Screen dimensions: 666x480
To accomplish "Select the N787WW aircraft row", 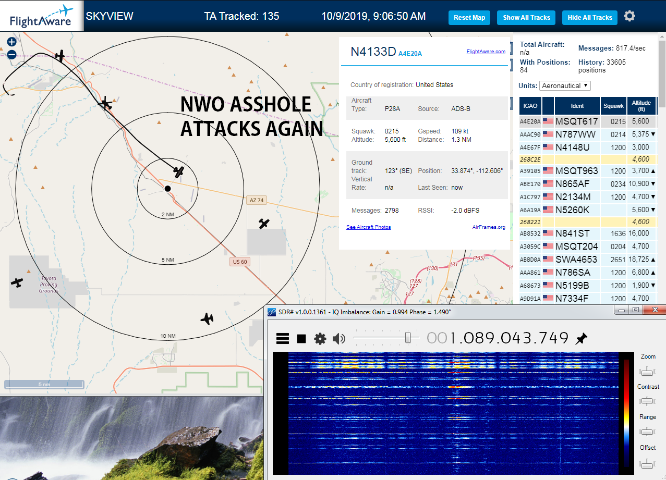I will (588, 134).
